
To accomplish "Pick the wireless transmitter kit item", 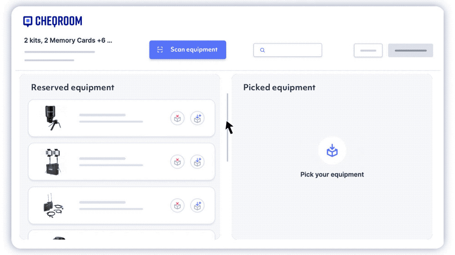I will coord(197,206).
